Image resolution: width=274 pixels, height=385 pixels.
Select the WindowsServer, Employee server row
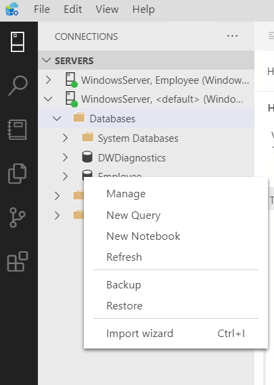click(146, 80)
